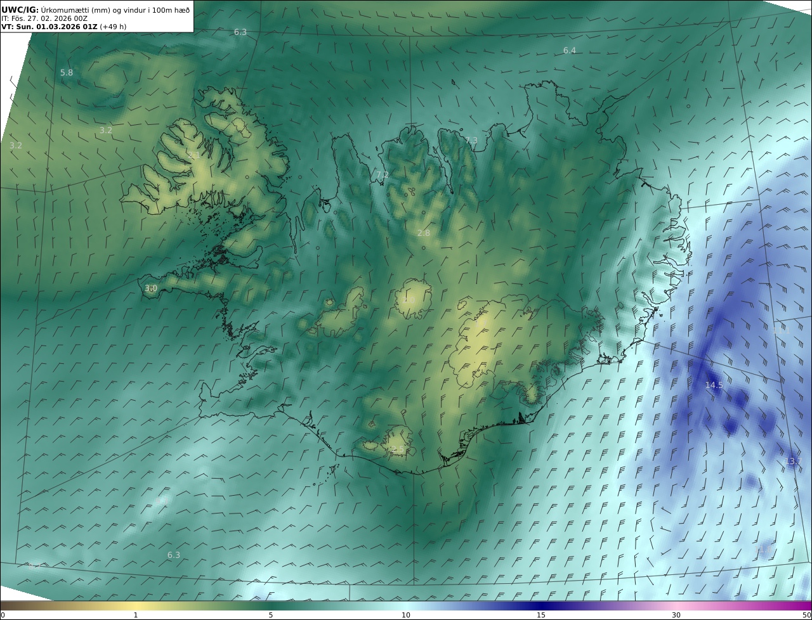Click the '13.7' value near the eastern edge
812x620 pixels.
click(794, 461)
